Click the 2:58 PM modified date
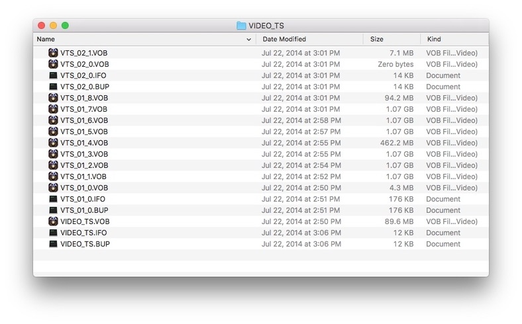 click(301, 120)
